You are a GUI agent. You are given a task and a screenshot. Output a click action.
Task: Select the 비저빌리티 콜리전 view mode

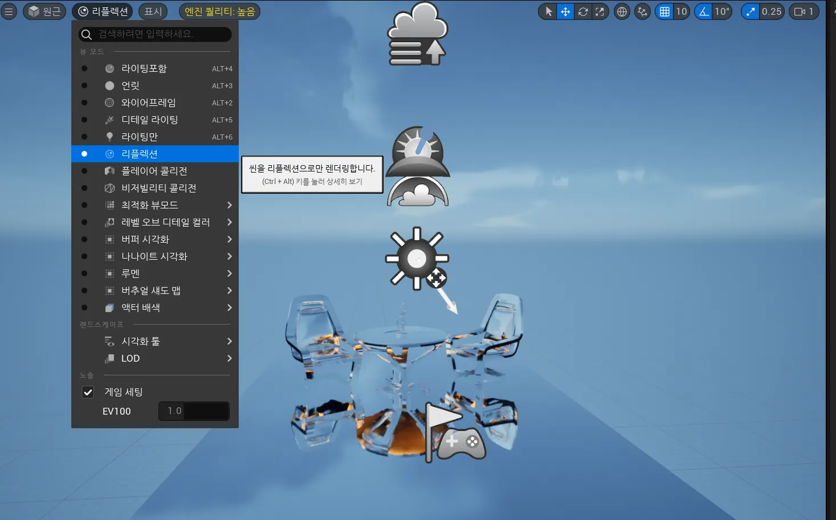click(155, 188)
